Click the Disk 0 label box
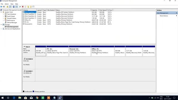178x100 pixels. click(x=29, y=51)
